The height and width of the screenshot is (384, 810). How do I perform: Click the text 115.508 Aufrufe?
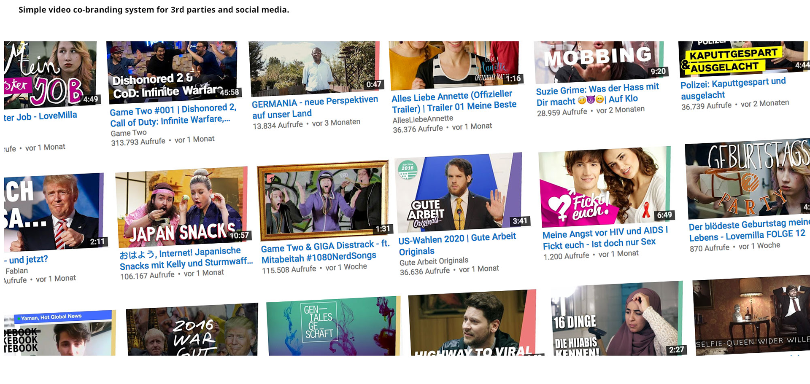[x=289, y=270]
